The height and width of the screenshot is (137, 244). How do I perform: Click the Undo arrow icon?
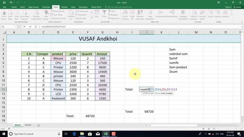point(11,3)
